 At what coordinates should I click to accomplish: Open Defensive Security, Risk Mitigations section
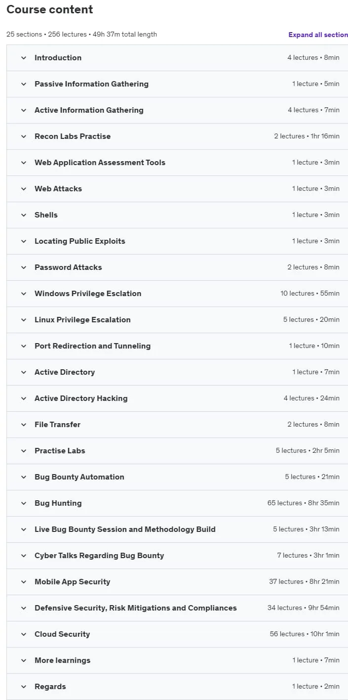tap(177, 608)
